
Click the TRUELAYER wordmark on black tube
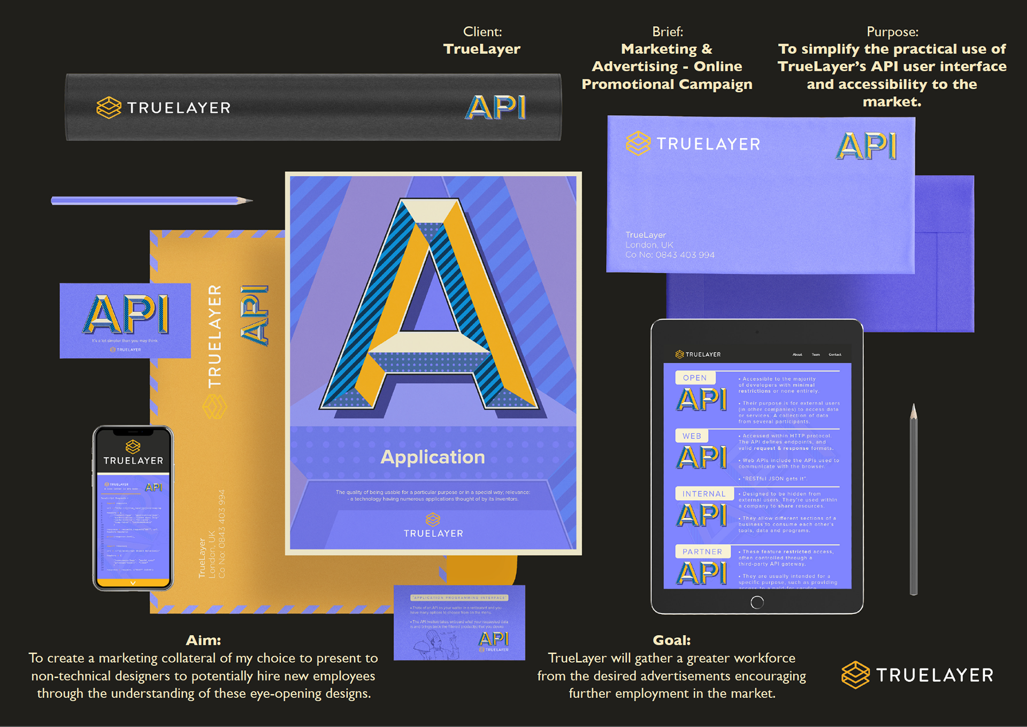[x=179, y=108]
